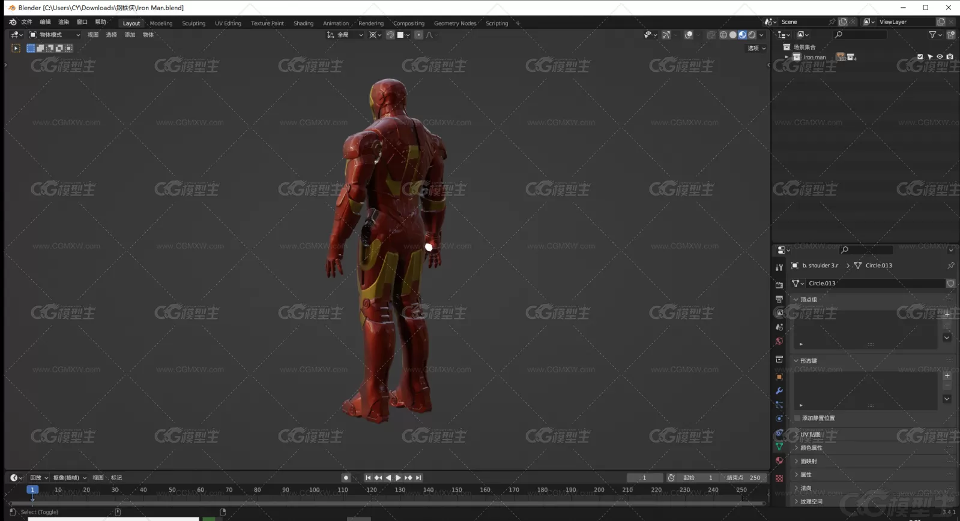Open the View Layer properties tab
This screenshot has width=960, height=521.
[779, 313]
